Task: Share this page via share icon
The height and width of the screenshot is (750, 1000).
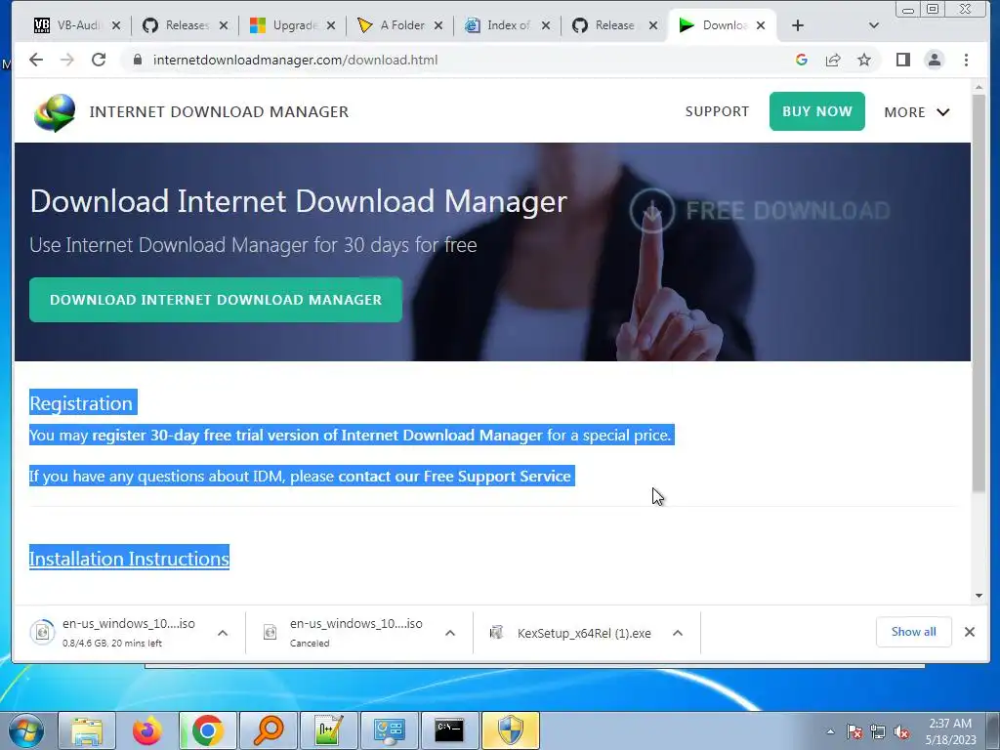Action: point(833,60)
